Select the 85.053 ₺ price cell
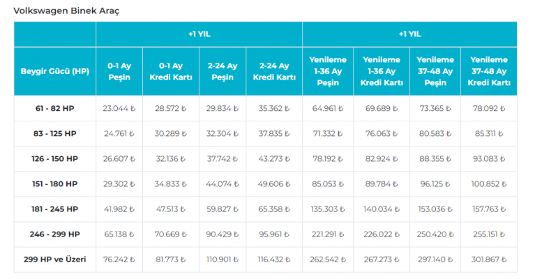The height and width of the screenshot is (279, 535). pyautogui.click(x=328, y=184)
